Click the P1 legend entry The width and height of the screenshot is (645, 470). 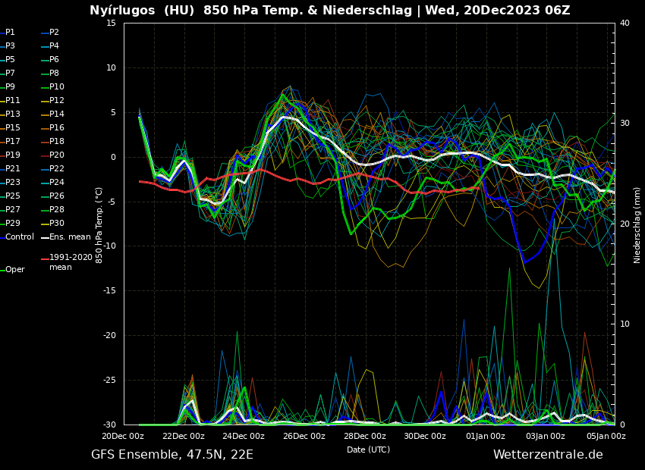10,33
